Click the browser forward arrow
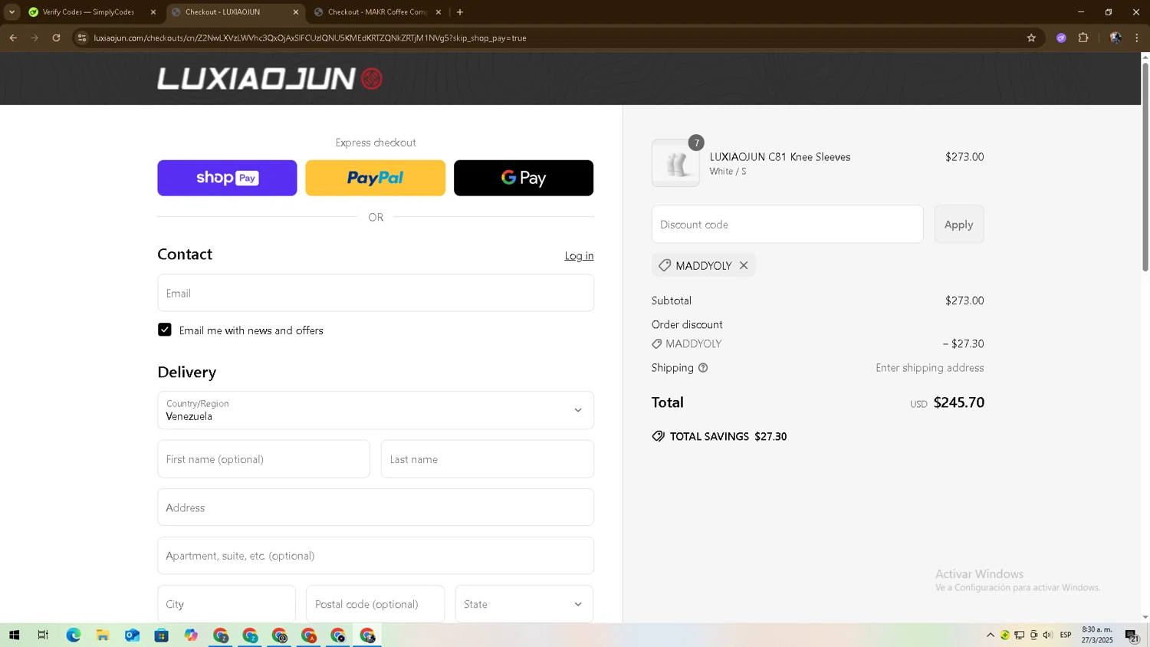Image resolution: width=1150 pixels, height=647 pixels. [34, 38]
